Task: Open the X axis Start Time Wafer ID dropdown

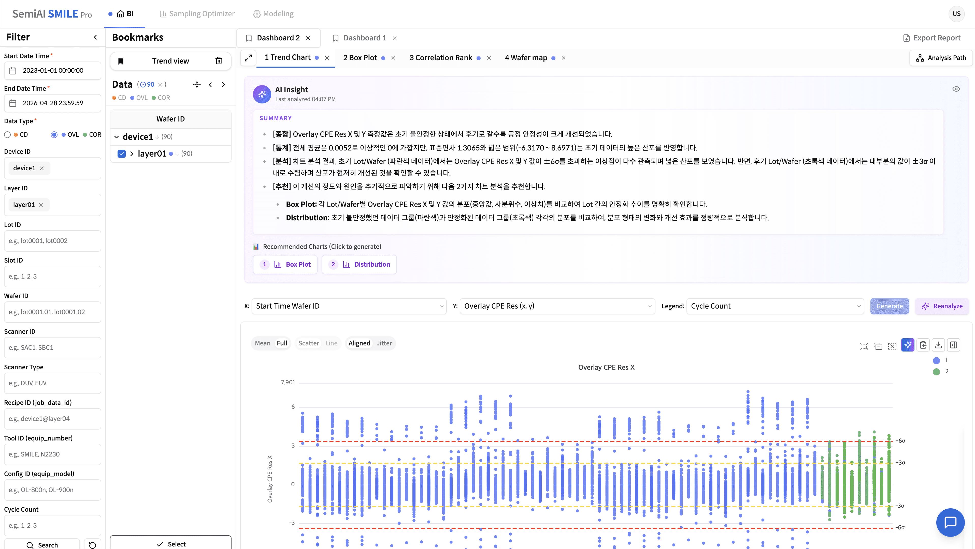Action: pos(349,306)
